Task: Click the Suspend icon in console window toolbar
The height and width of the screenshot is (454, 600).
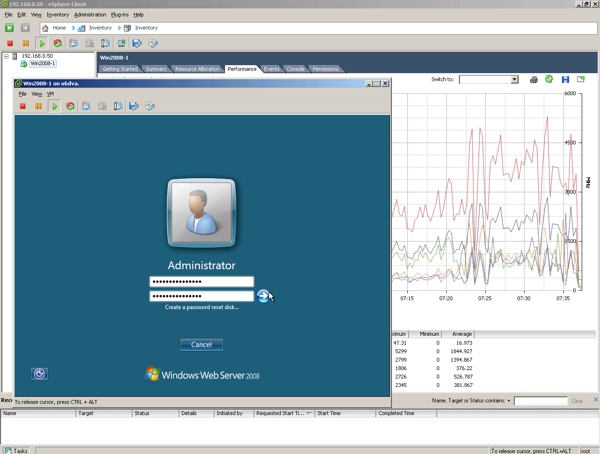Action: (38, 106)
